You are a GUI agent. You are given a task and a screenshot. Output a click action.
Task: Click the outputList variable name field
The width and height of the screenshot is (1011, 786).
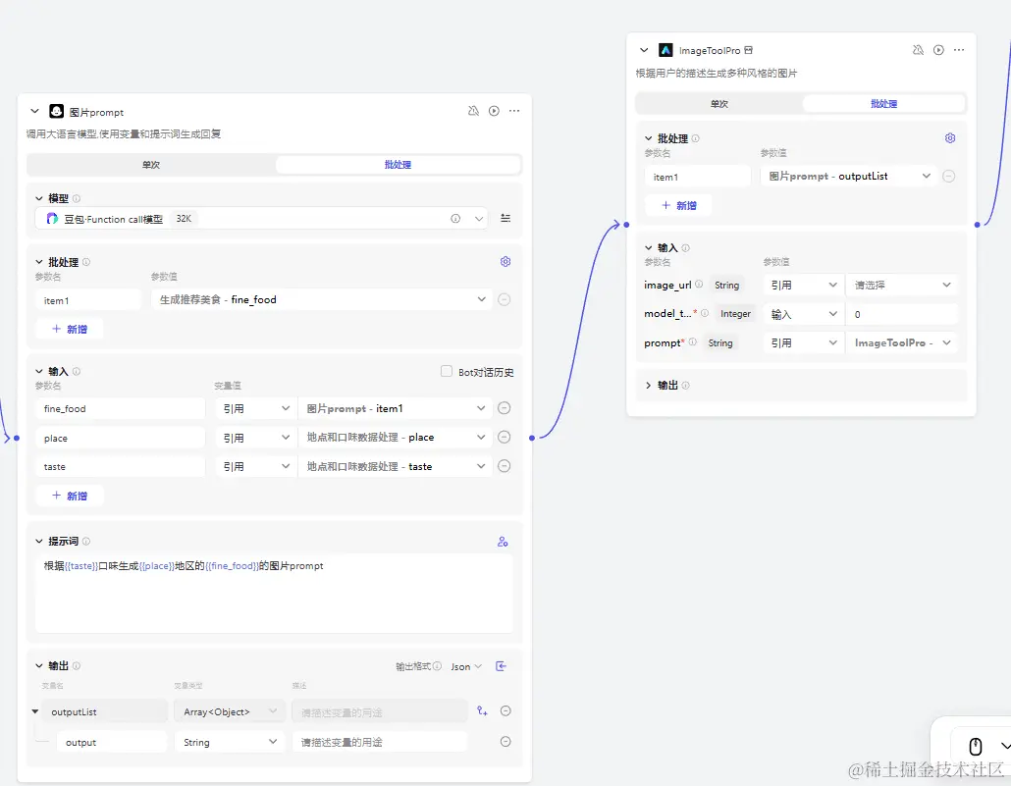coord(104,711)
